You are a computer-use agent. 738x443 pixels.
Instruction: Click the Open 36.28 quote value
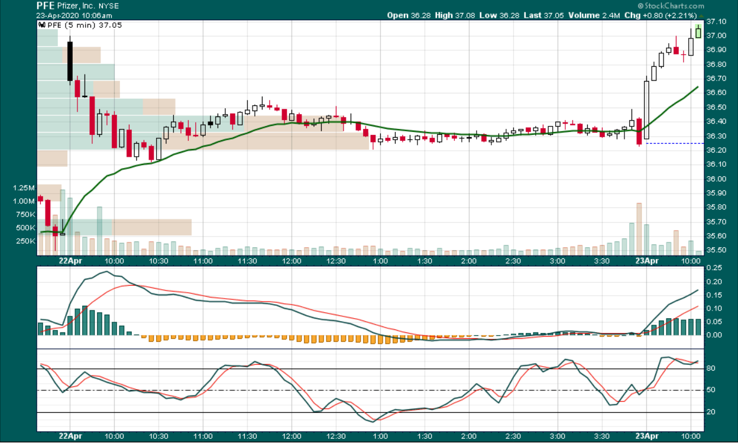(408, 15)
